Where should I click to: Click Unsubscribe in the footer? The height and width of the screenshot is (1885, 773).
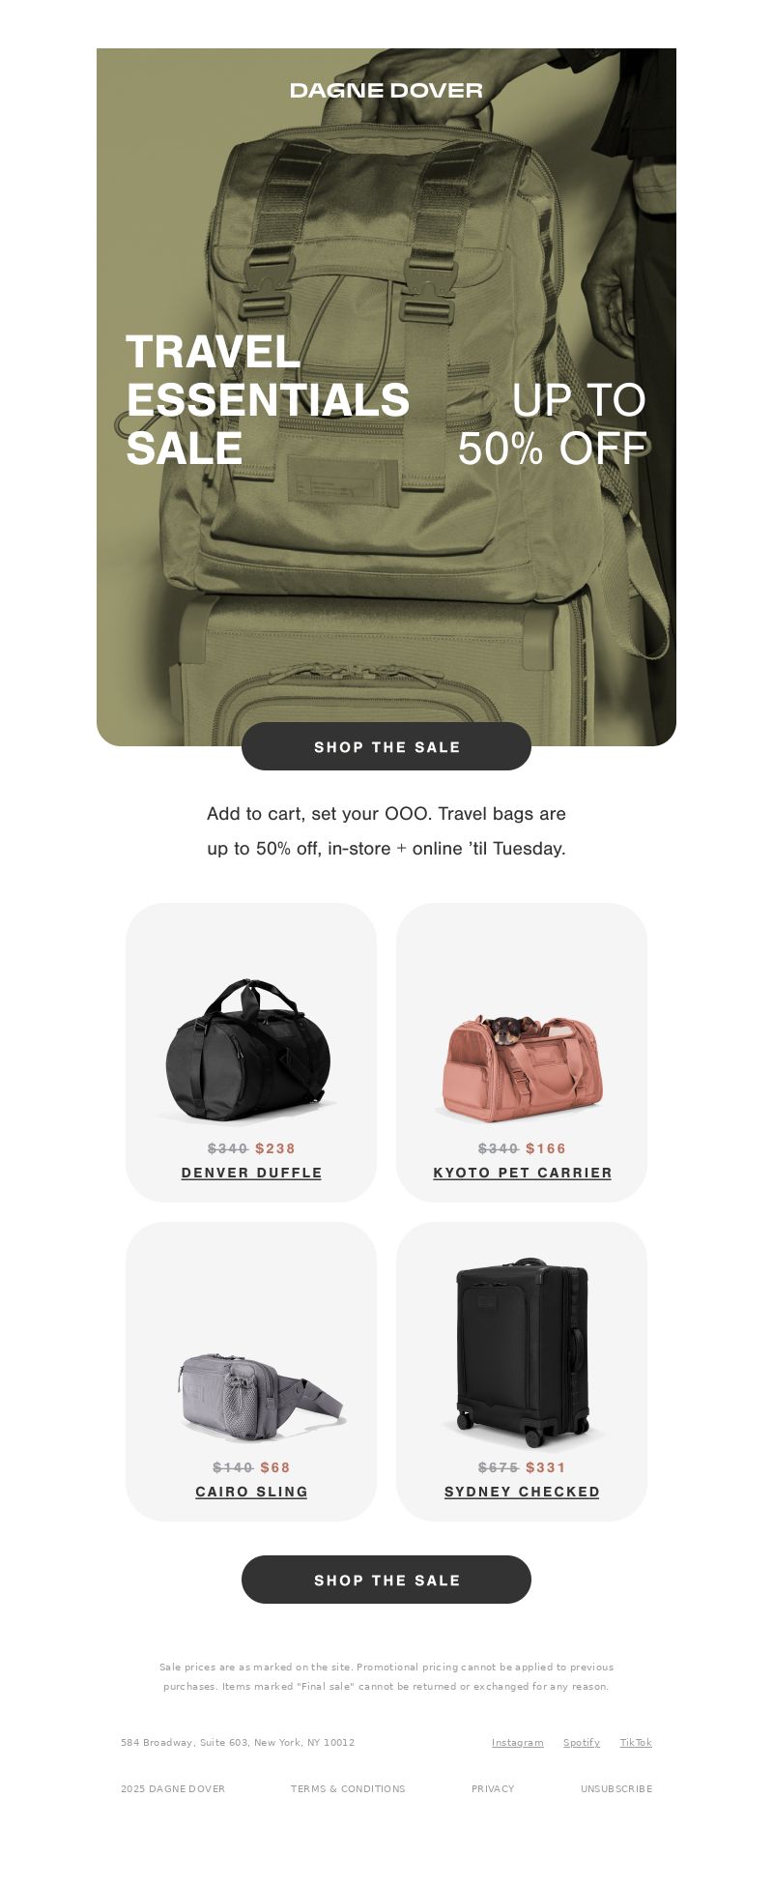pos(616,1788)
